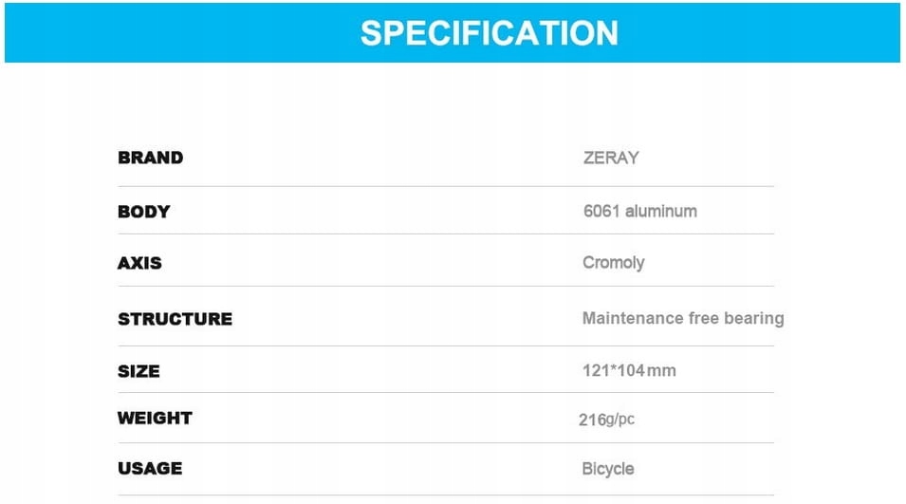The width and height of the screenshot is (906, 504).
Task: Select the ZERAY brand value
Action: pyautogui.click(x=611, y=158)
